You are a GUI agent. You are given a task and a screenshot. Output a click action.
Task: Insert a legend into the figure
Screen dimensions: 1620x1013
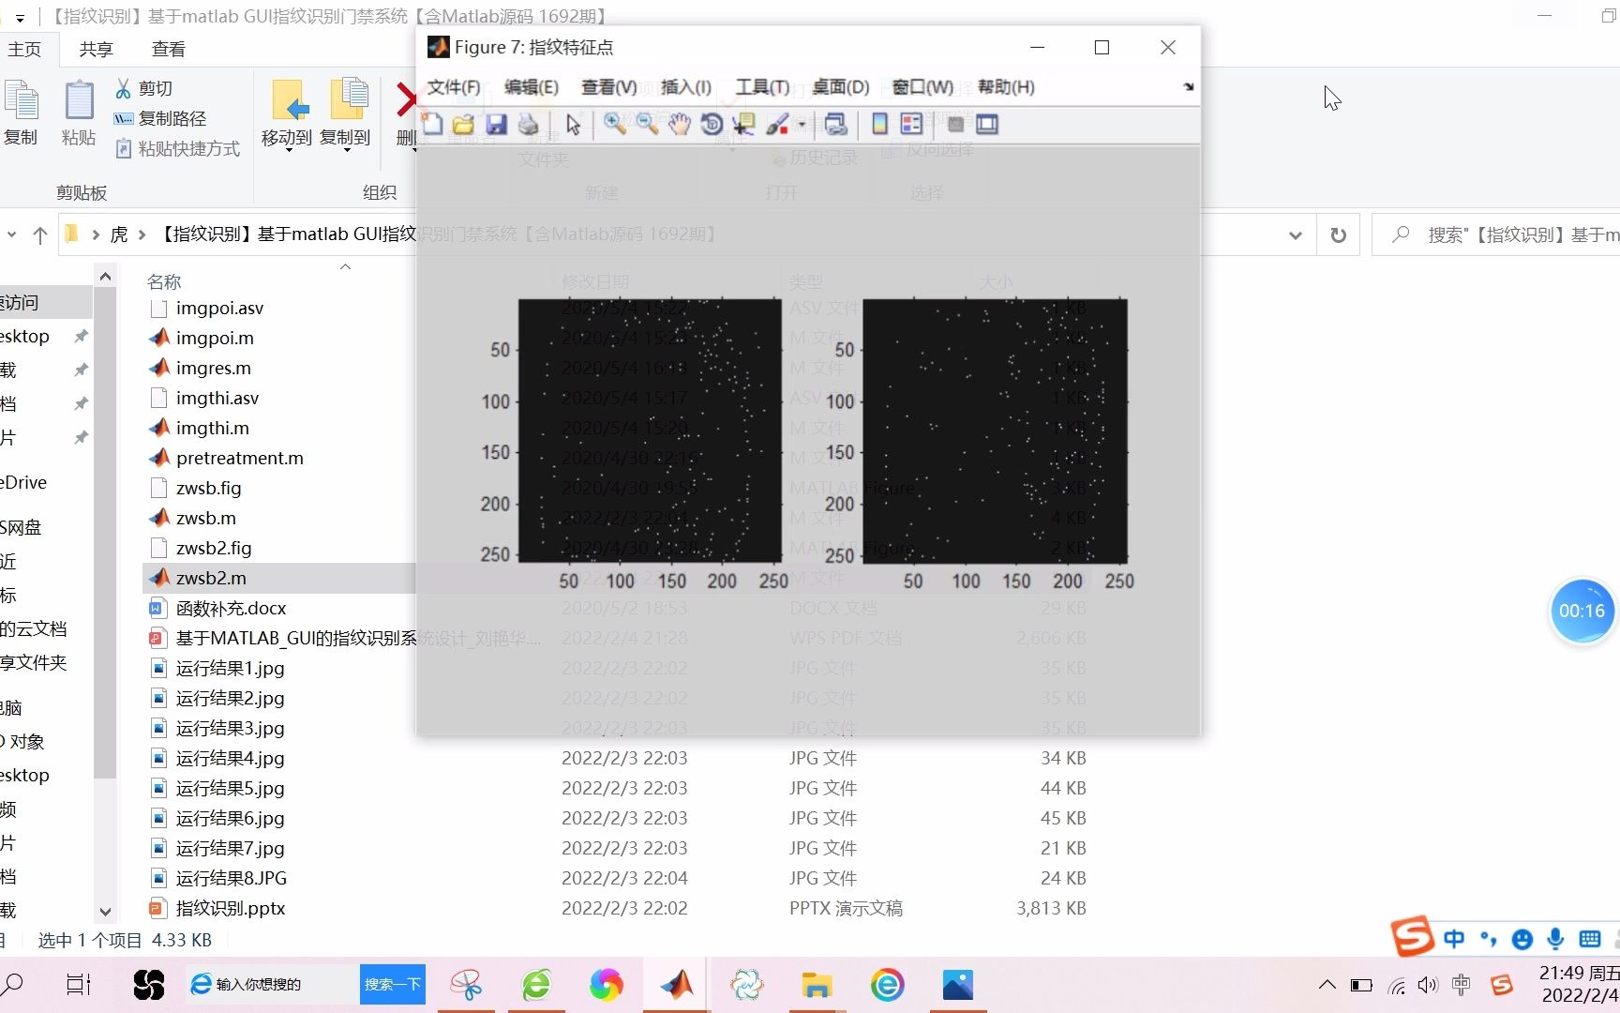910,124
